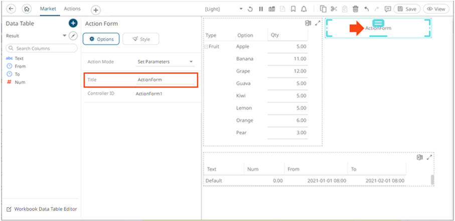Click the bookmark icon
Viewport: 455px width, 221px height.
(293, 9)
